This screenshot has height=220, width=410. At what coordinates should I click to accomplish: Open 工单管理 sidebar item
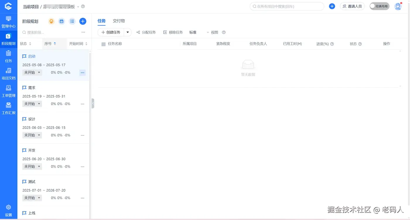pyautogui.click(x=8, y=91)
